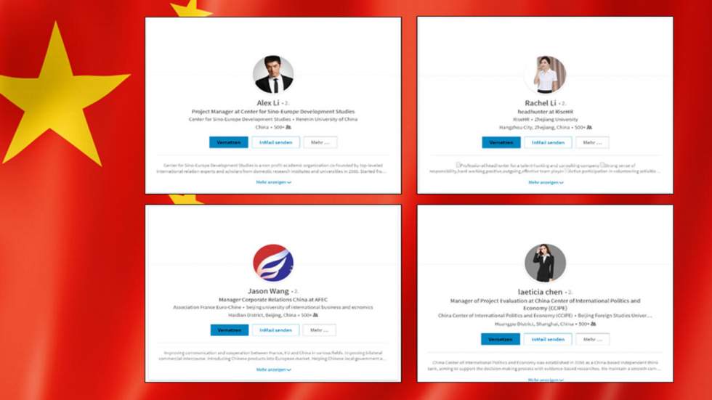Click Rachel Li's profile photo
This screenshot has width=712, height=400.
[x=546, y=74]
